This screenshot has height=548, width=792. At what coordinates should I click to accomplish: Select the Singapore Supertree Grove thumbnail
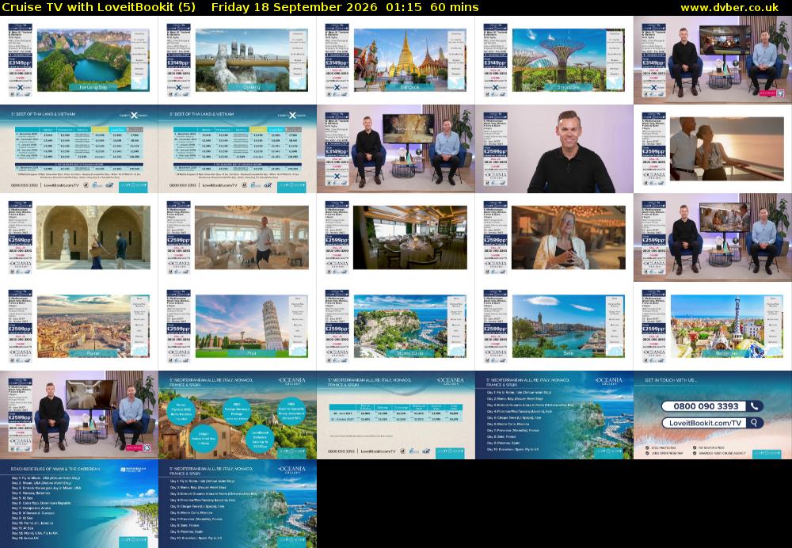(x=554, y=60)
